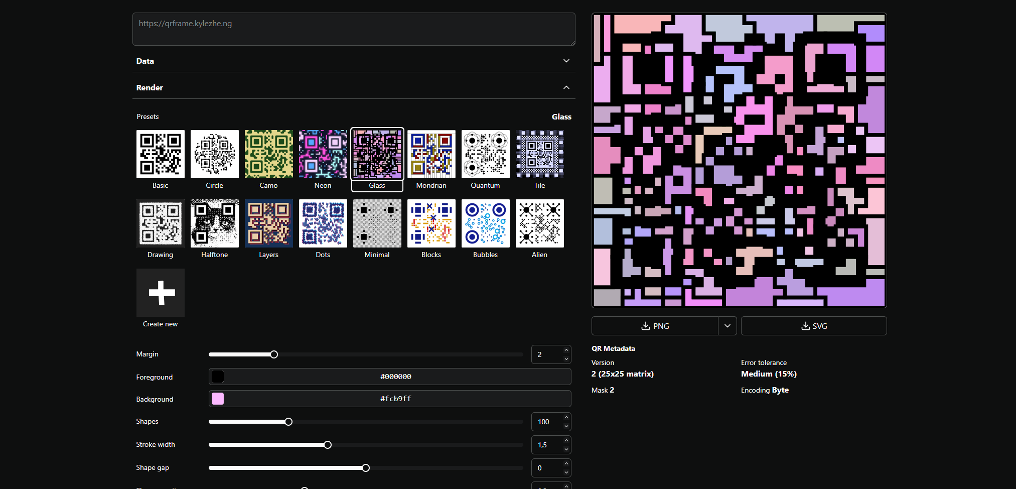Adjust the Shape gap slider handle
The height and width of the screenshot is (489, 1016).
pyautogui.click(x=366, y=468)
